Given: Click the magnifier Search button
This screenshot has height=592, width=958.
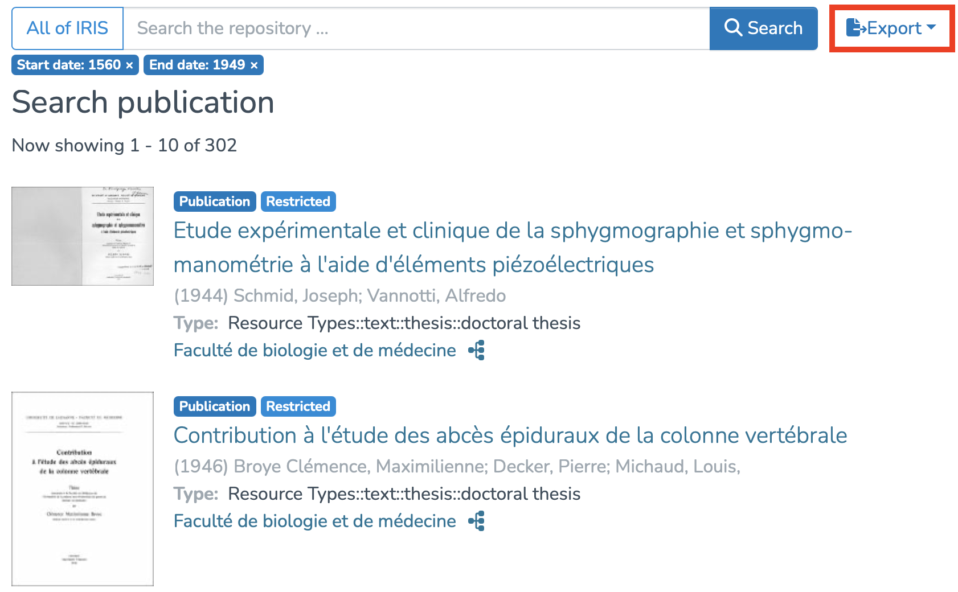Looking at the screenshot, I should pyautogui.click(x=763, y=28).
